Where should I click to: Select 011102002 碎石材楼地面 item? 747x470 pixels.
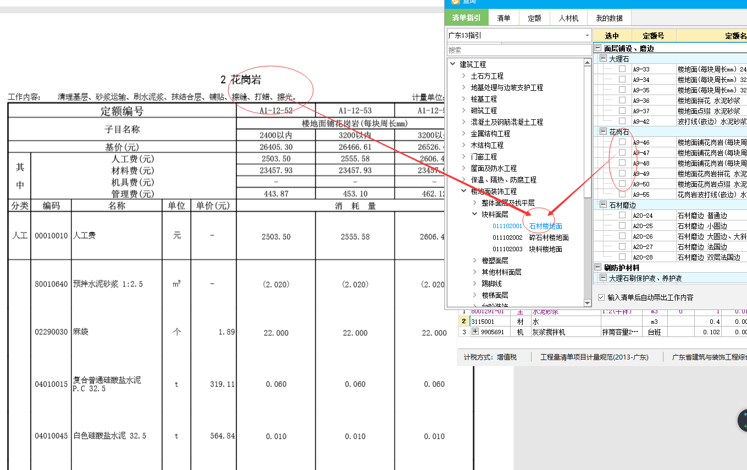[x=530, y=237]
